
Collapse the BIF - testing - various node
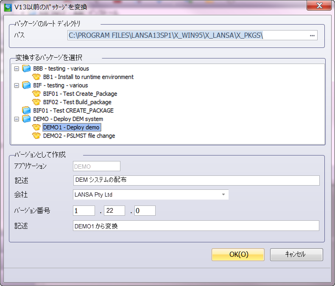[17, 86]
